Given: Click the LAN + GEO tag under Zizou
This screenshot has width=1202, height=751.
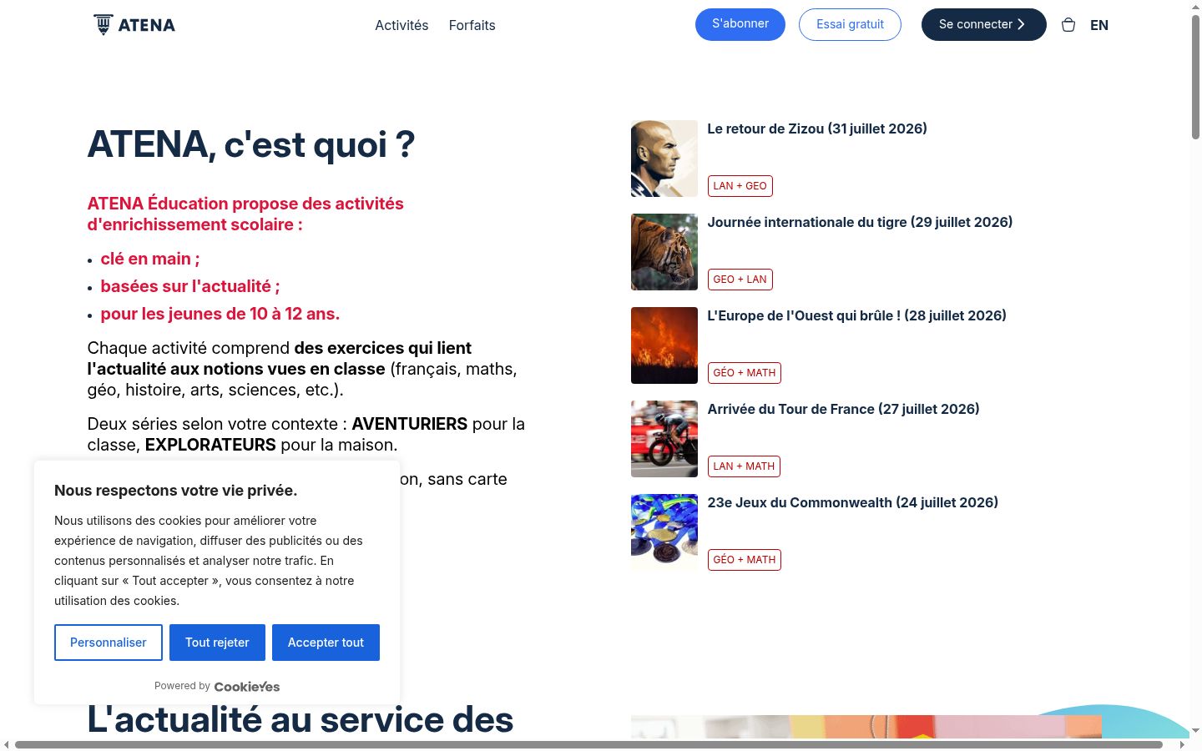Looking at the screenshot, I should 740,186.
